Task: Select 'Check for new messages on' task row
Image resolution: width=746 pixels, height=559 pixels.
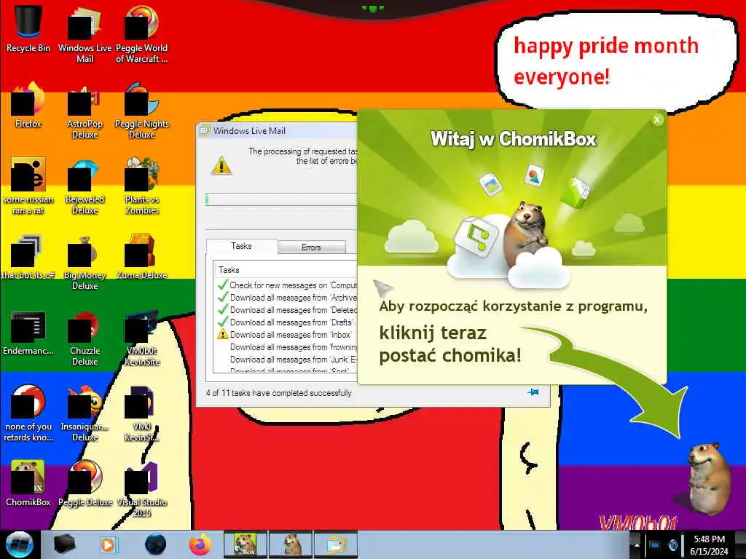Action: (287, 285)
